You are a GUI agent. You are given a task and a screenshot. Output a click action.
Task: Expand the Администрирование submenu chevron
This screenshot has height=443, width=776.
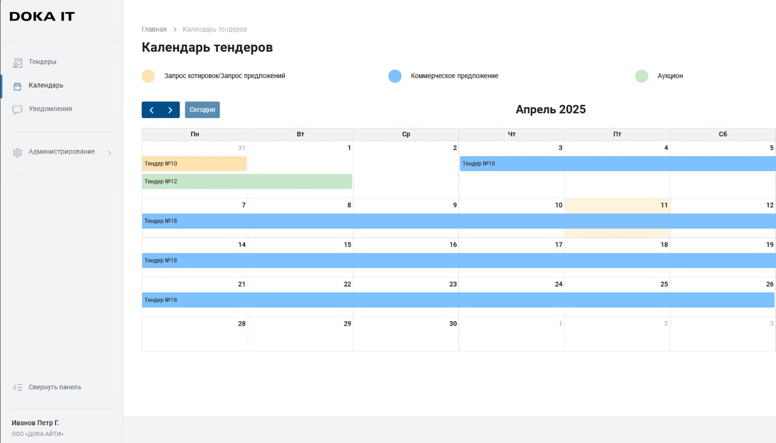[x=109, y=152]
